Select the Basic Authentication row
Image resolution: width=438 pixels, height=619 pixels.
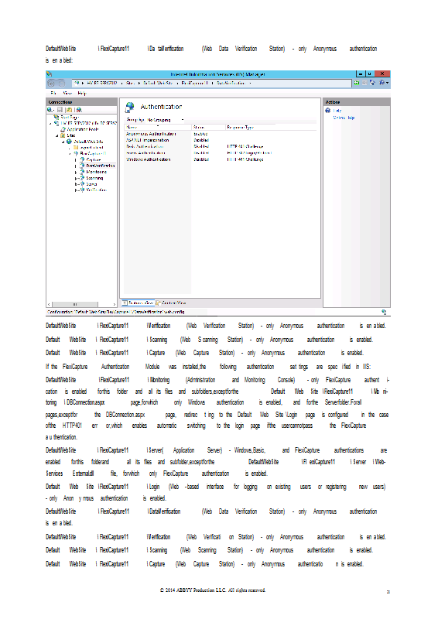pyautogui.click(x=221, y=146)
